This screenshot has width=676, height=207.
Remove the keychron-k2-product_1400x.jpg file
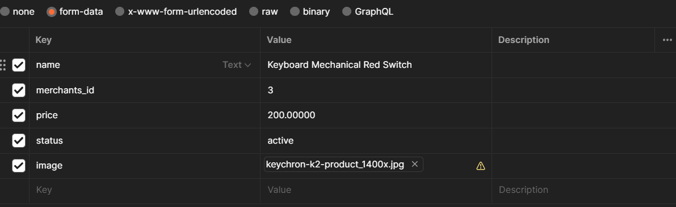[415, 164]
